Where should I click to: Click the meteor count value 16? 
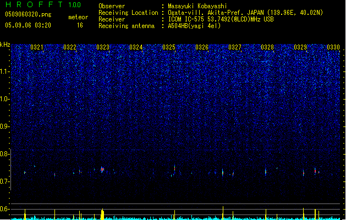tap(80, 25)
